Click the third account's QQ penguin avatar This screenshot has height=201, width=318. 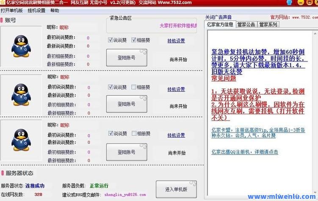pos(21,140)
